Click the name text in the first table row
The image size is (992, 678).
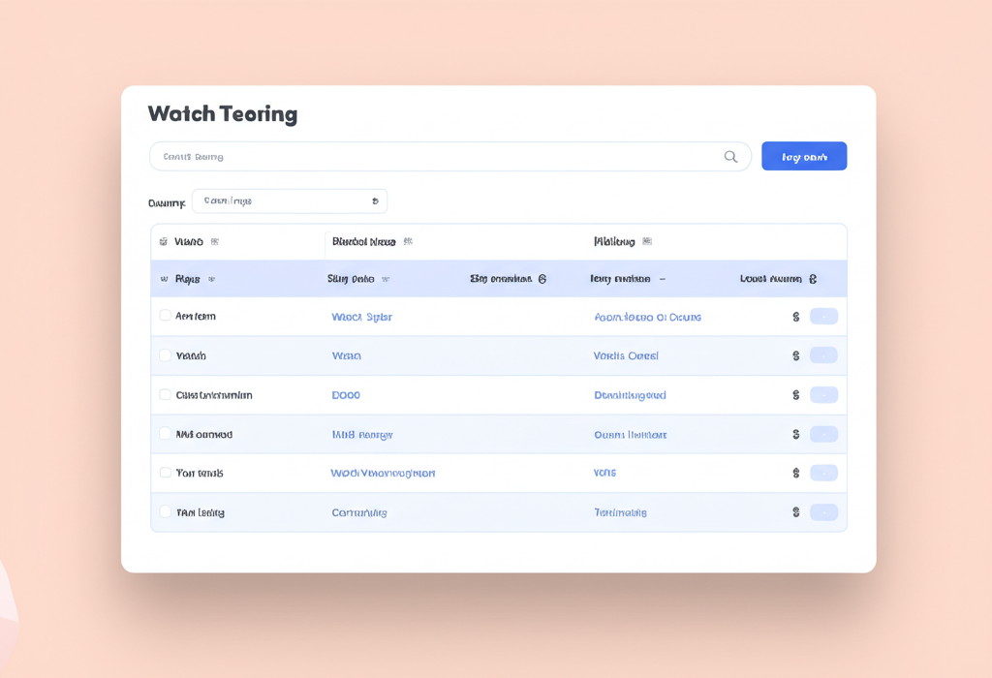[x=196, y=316]
